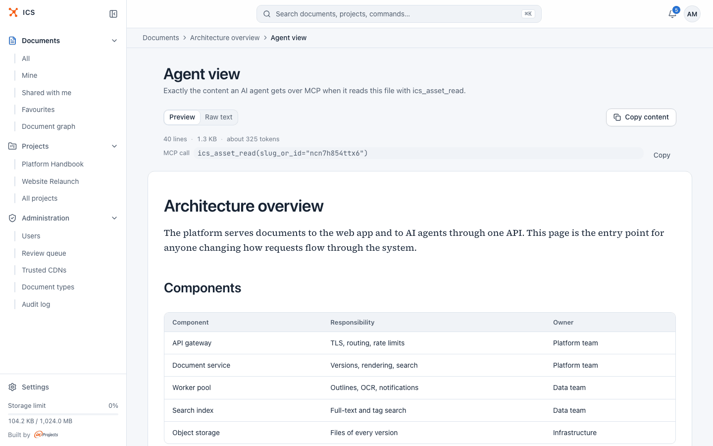Switch to the Preview tab
This screenshot has height=446, width=713.
[x=182, y=117]
